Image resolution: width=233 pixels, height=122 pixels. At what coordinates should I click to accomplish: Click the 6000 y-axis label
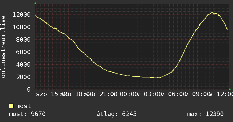point(23,52)
